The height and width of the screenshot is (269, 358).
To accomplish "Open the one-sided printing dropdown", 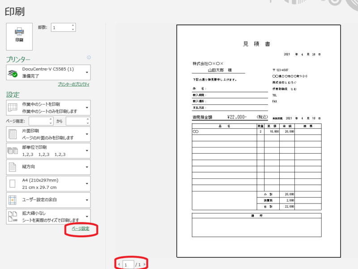I will [x=48, y=134].
